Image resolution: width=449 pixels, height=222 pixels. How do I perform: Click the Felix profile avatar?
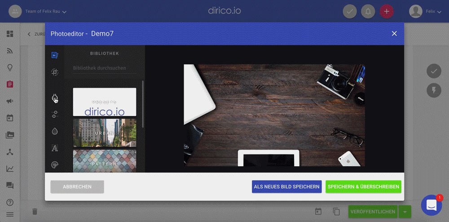[416, 11]
